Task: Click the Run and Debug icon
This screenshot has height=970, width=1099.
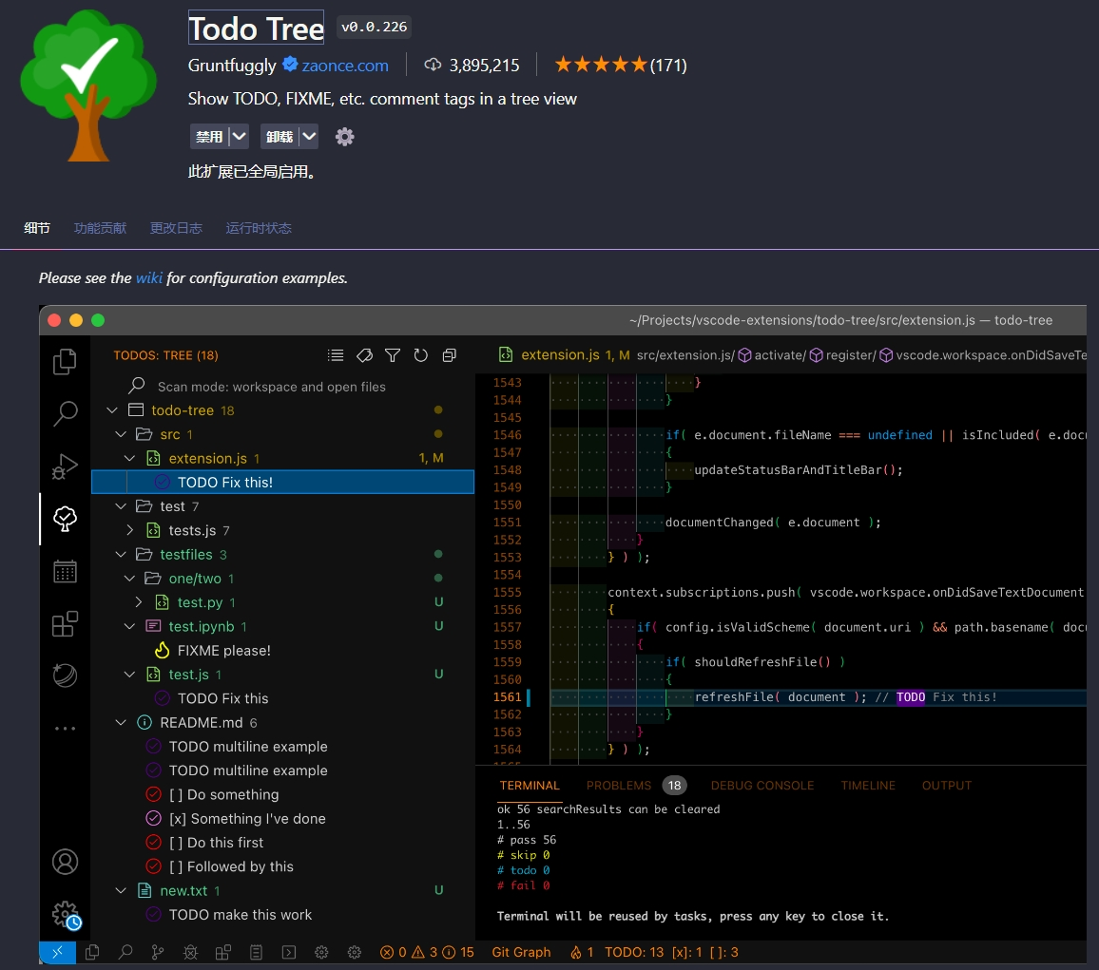Action: 65,466
